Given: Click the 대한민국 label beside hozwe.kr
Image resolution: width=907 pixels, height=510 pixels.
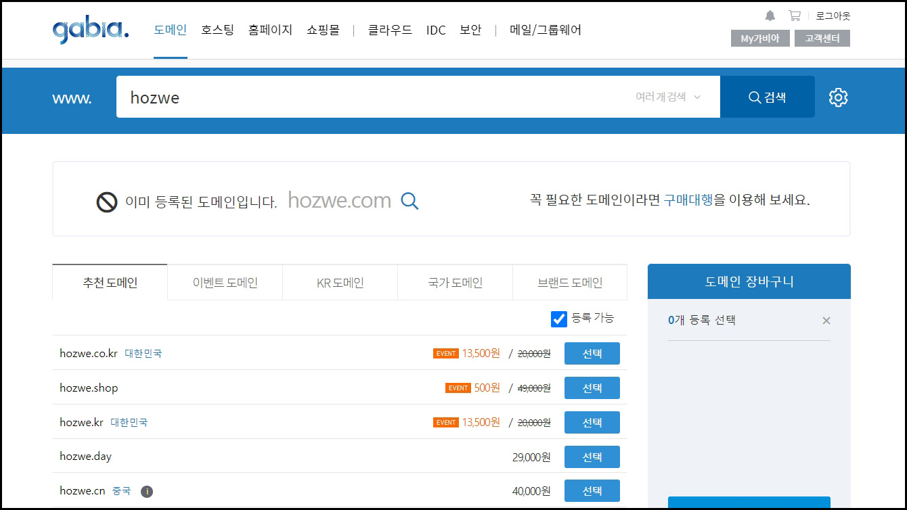Looking at the screenshot, I should point(129,422).
